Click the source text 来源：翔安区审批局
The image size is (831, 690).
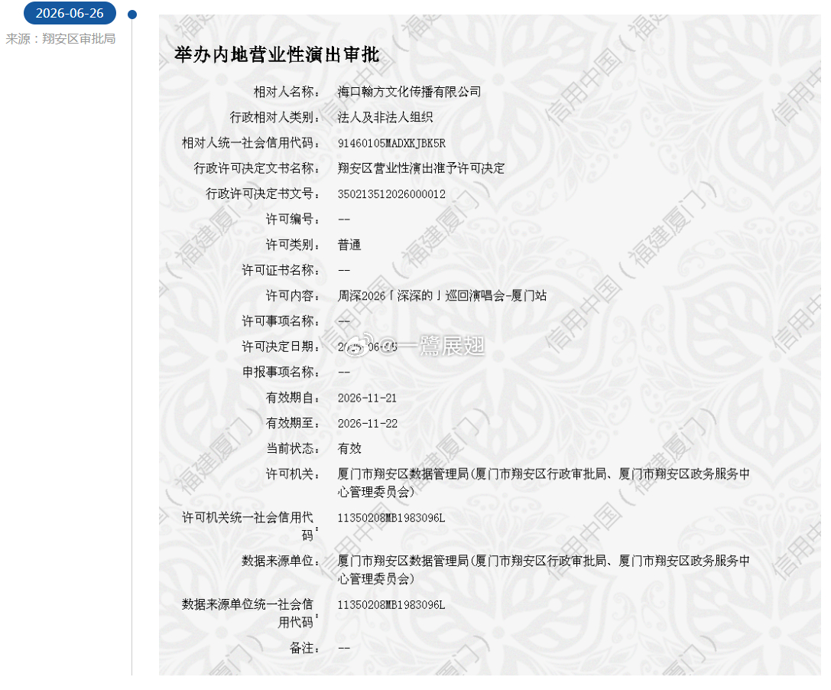coord(60,39)
